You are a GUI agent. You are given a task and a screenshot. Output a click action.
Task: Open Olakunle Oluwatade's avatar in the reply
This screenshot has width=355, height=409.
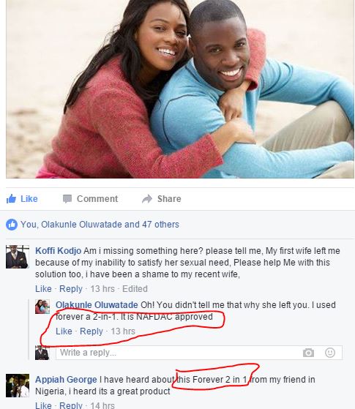click(x=42, y=307)
